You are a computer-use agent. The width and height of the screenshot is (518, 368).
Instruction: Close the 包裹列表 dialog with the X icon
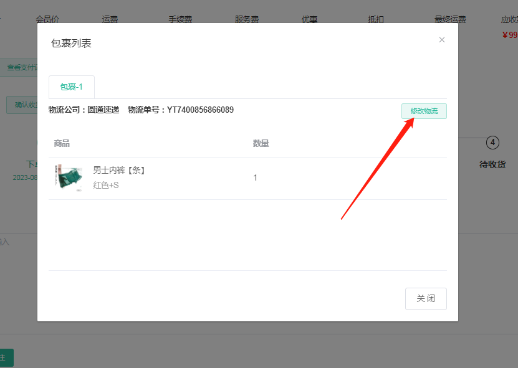tap(442, 40)
